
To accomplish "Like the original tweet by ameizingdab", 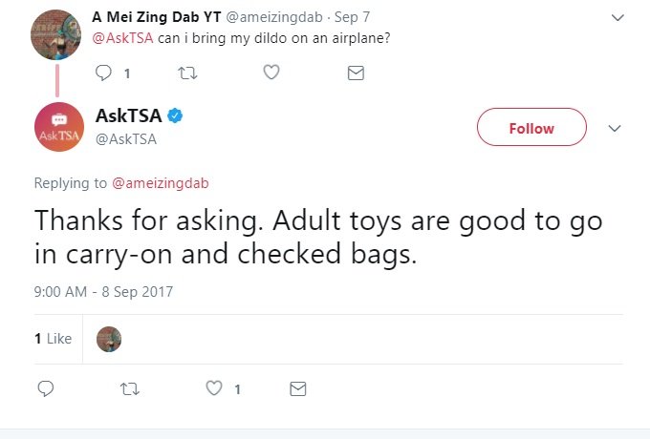I will [x=271, y=73].
